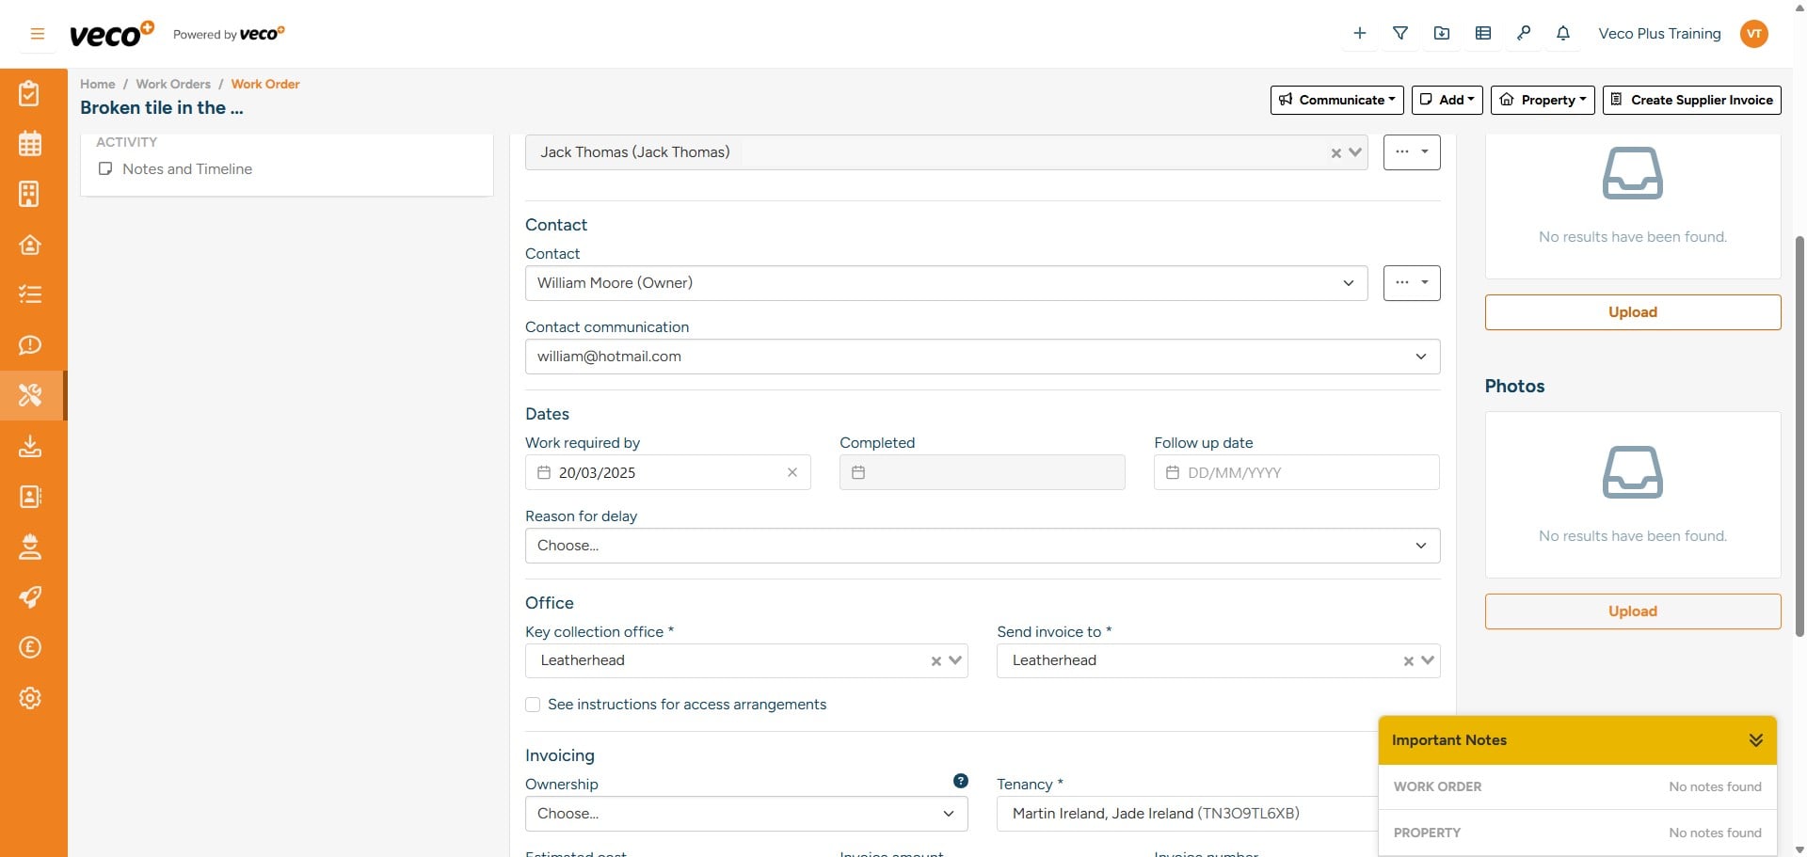Click Upload under the Photos section

pyautogui.click(x=1633, y=611)
